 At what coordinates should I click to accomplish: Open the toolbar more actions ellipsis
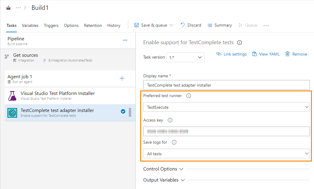click(x=266, y=26)
